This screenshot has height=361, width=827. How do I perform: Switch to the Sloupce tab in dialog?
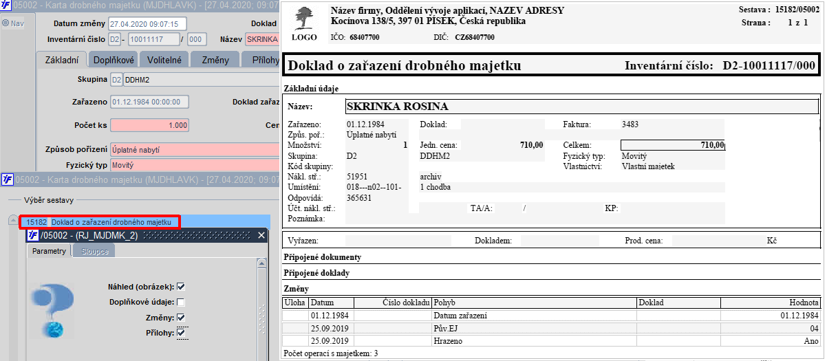(x=94, y=251)
